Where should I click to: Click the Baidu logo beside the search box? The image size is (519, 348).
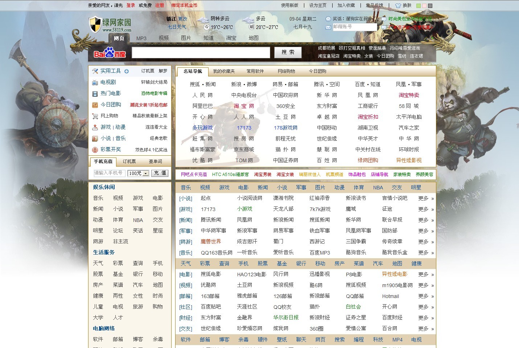click(110, 53)
